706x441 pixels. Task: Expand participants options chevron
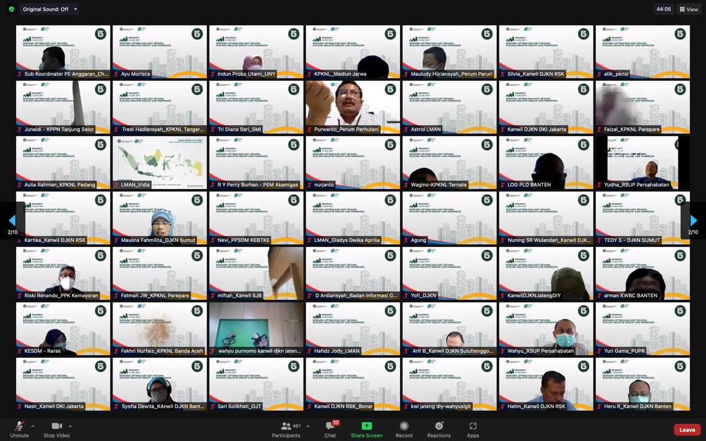click(308, 426)
